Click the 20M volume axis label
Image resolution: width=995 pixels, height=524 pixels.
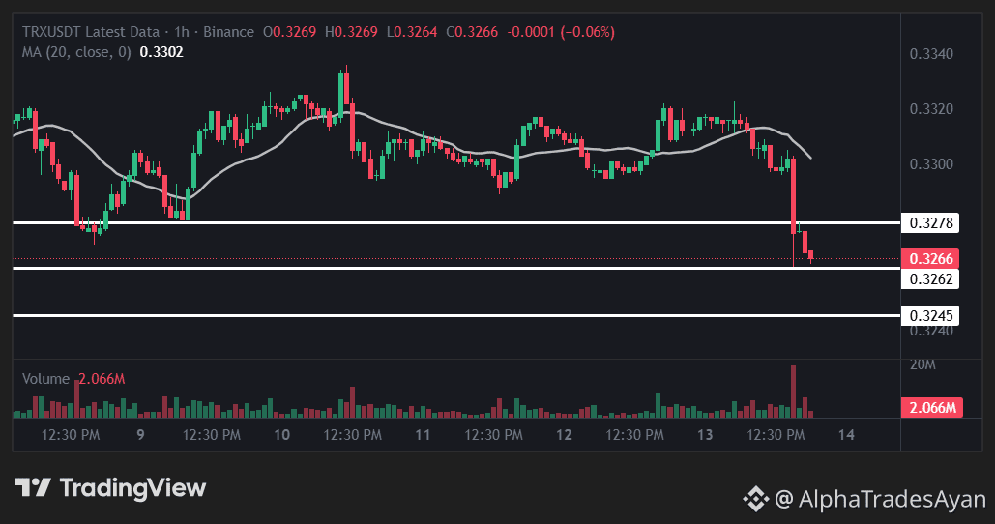[922, 364]
